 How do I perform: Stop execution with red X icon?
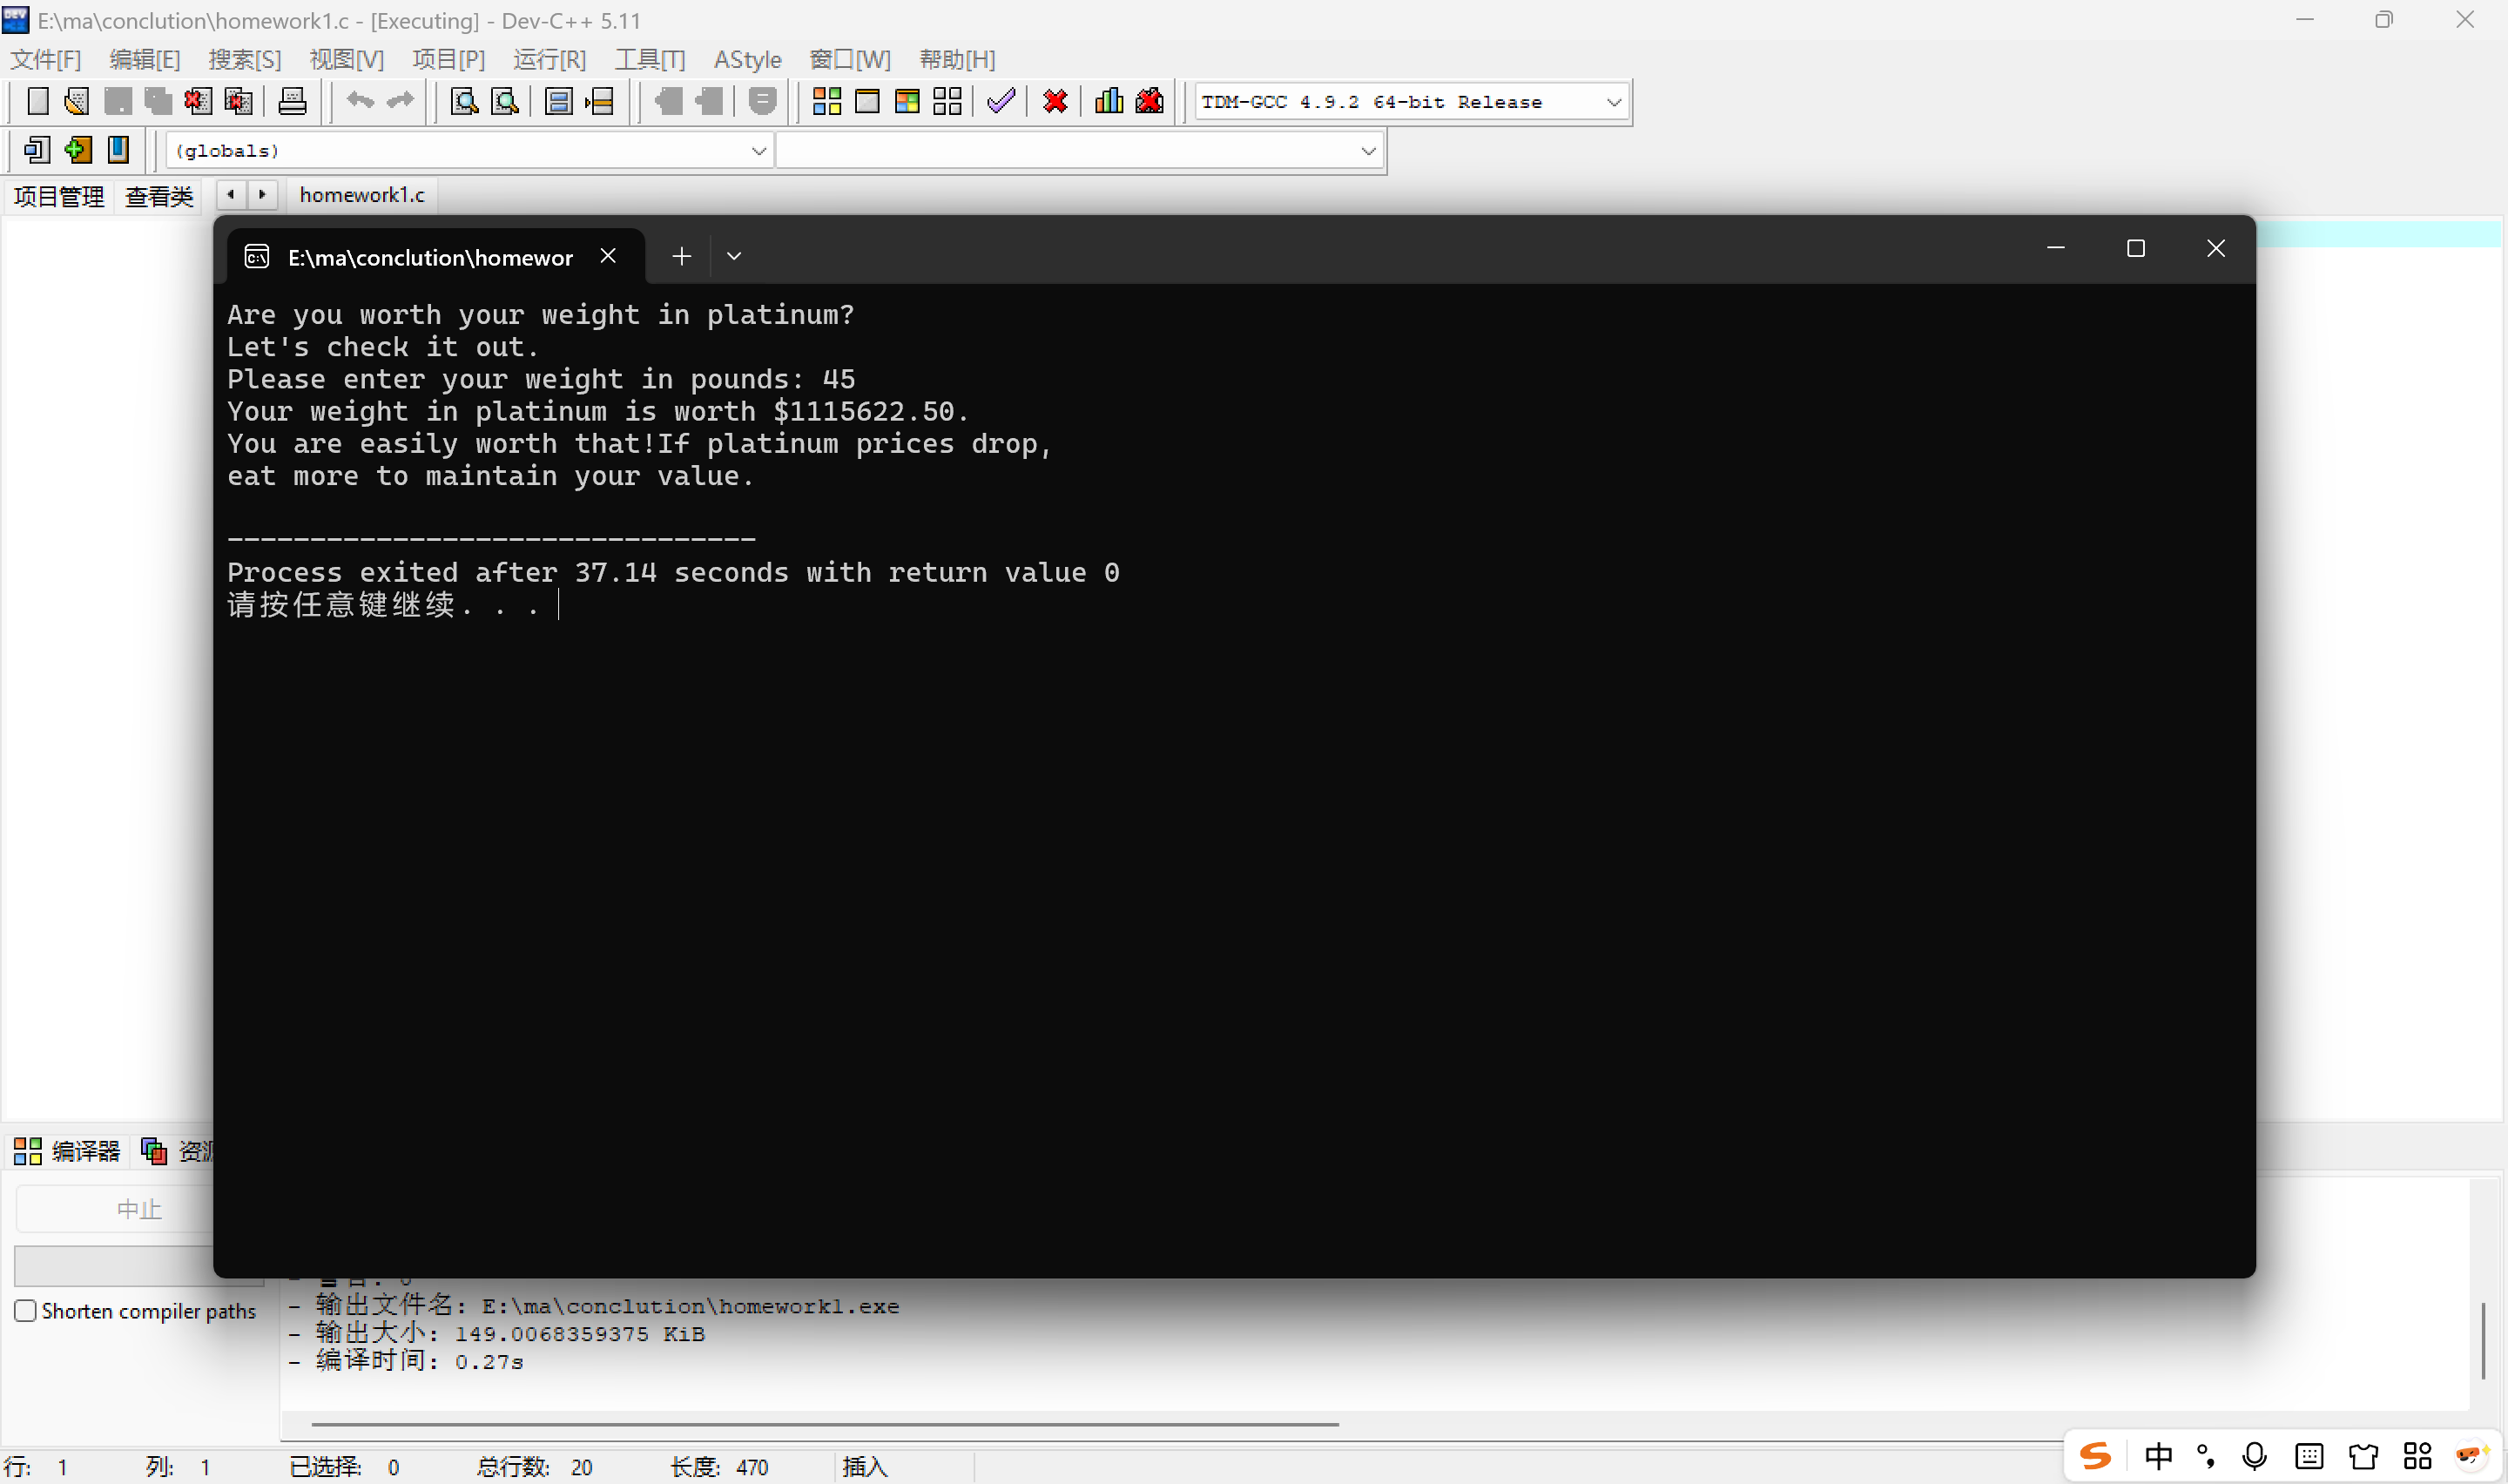click(x=1055, y=101)
